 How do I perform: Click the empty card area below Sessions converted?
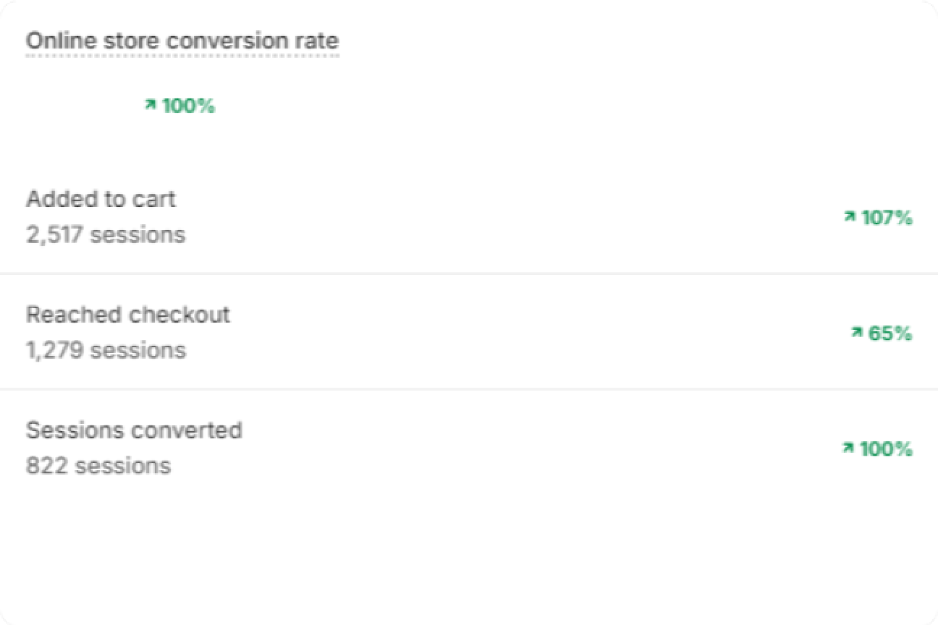469,550
